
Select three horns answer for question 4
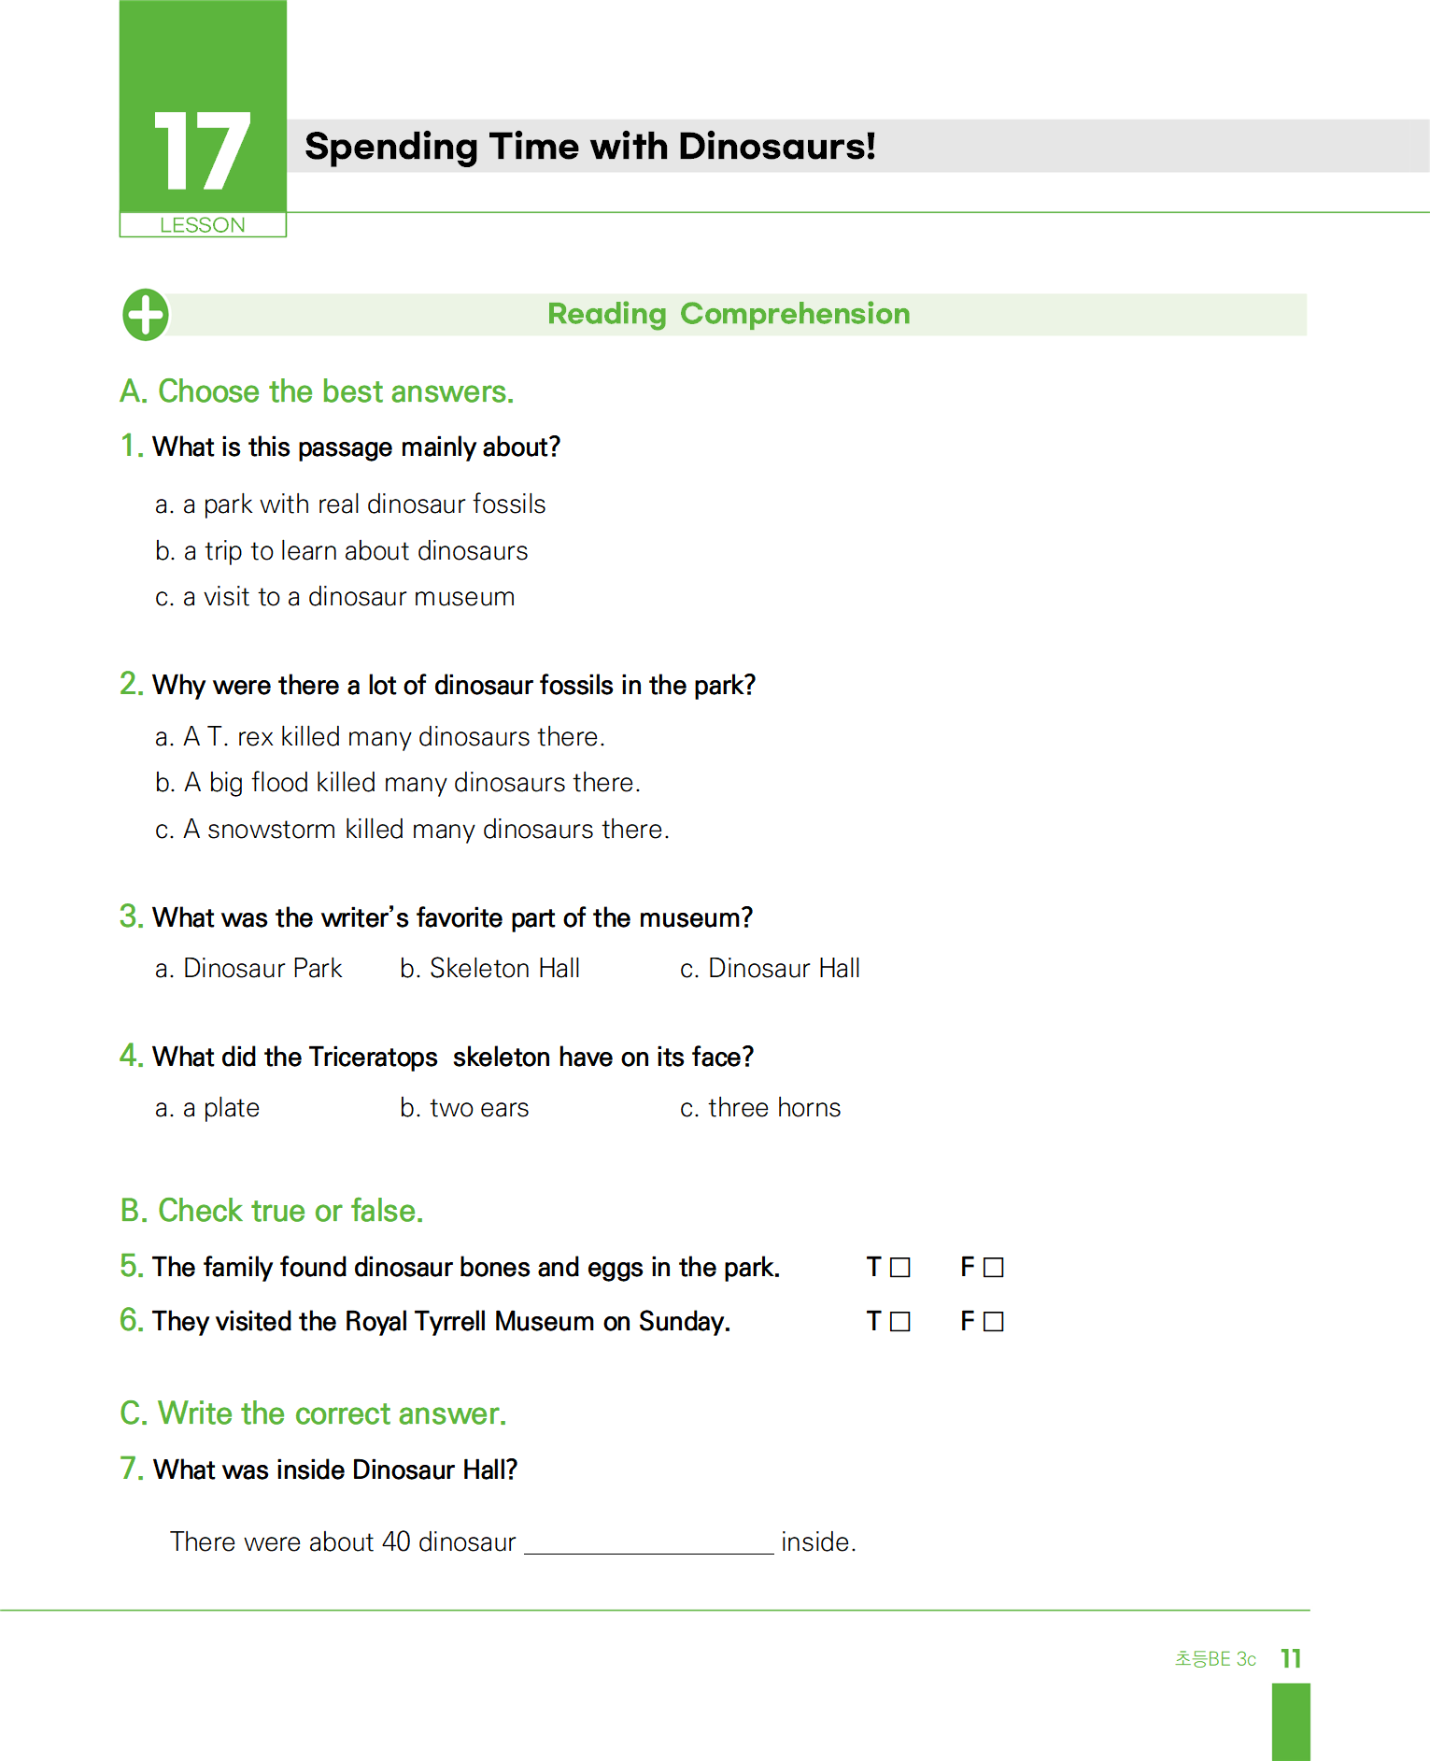[760, 1108]
